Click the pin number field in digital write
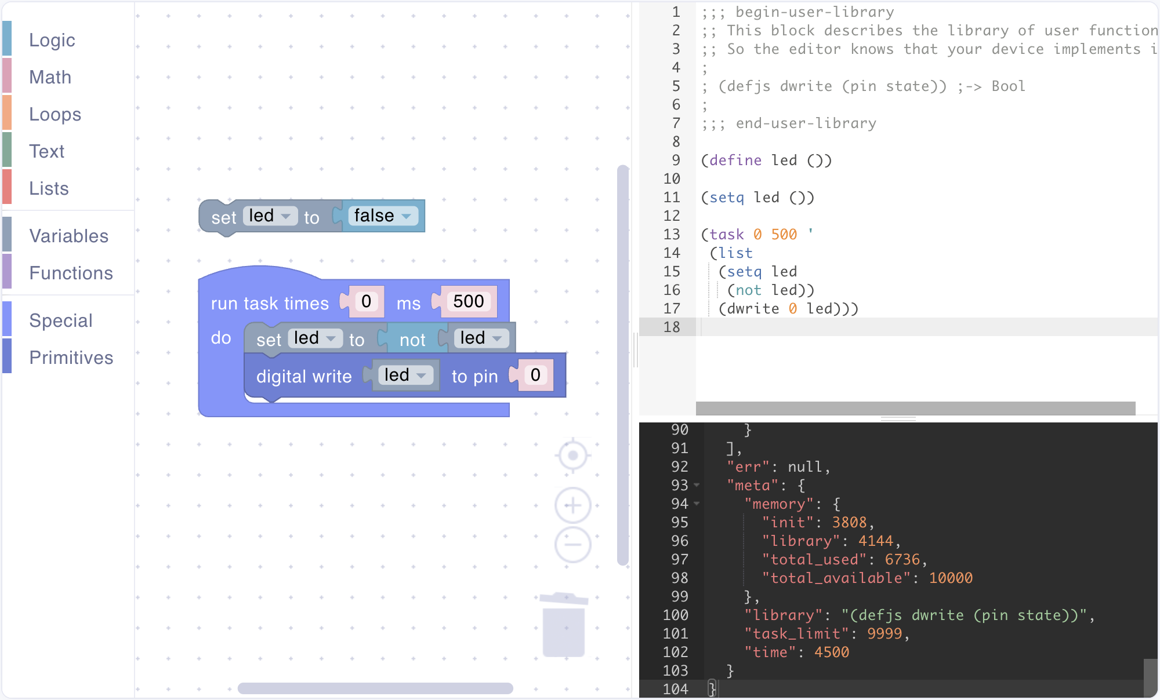Screen dimensions: 1160x700 coord(535,375)
